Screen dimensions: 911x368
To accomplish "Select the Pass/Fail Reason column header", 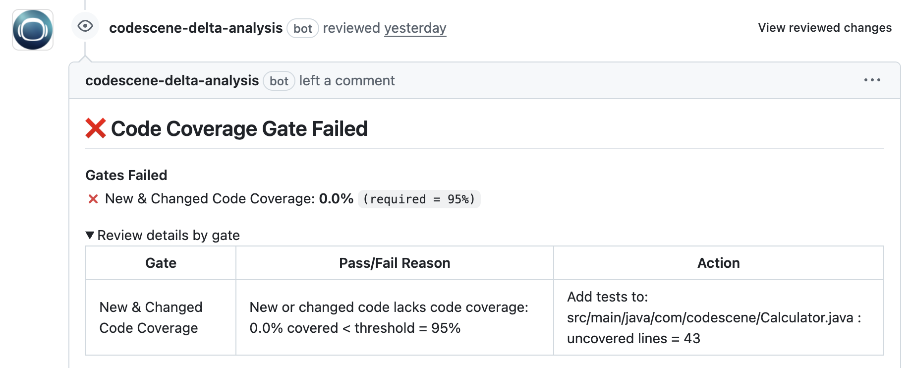I will click(394, 263).
